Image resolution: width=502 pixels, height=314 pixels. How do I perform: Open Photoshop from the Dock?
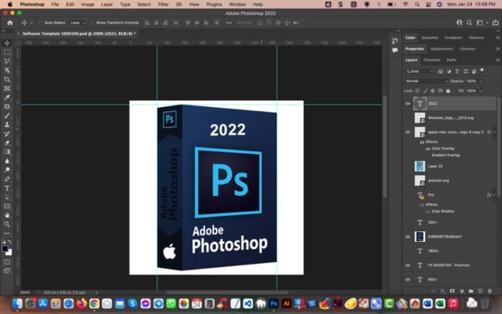pyautogui.click(x=274, y=303)
